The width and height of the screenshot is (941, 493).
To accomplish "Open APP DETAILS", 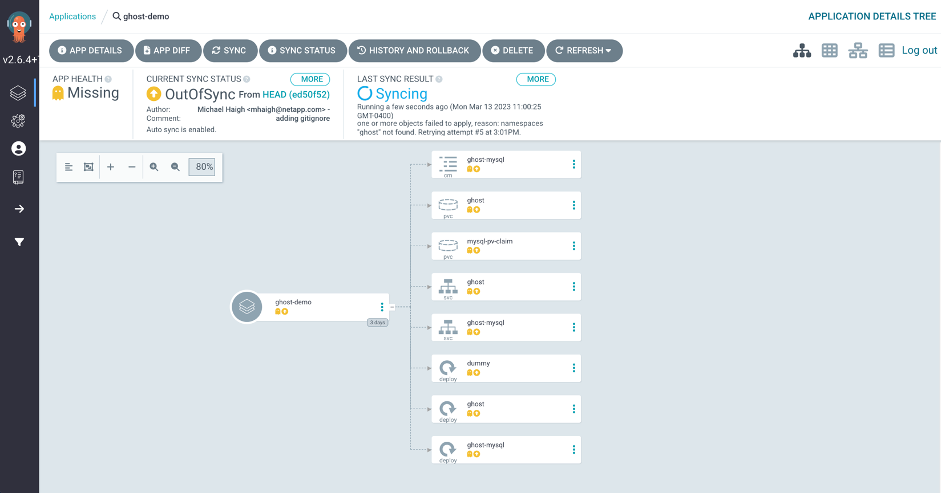I will (x=91, y=51).
